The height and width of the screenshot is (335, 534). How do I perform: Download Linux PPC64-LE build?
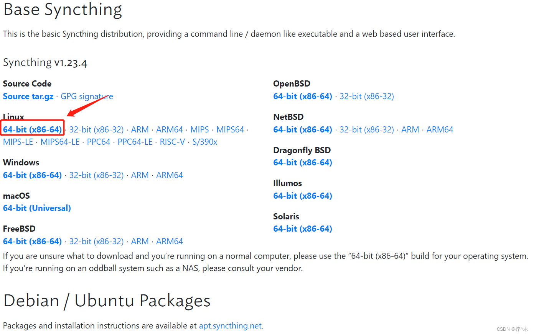point(135,142)
